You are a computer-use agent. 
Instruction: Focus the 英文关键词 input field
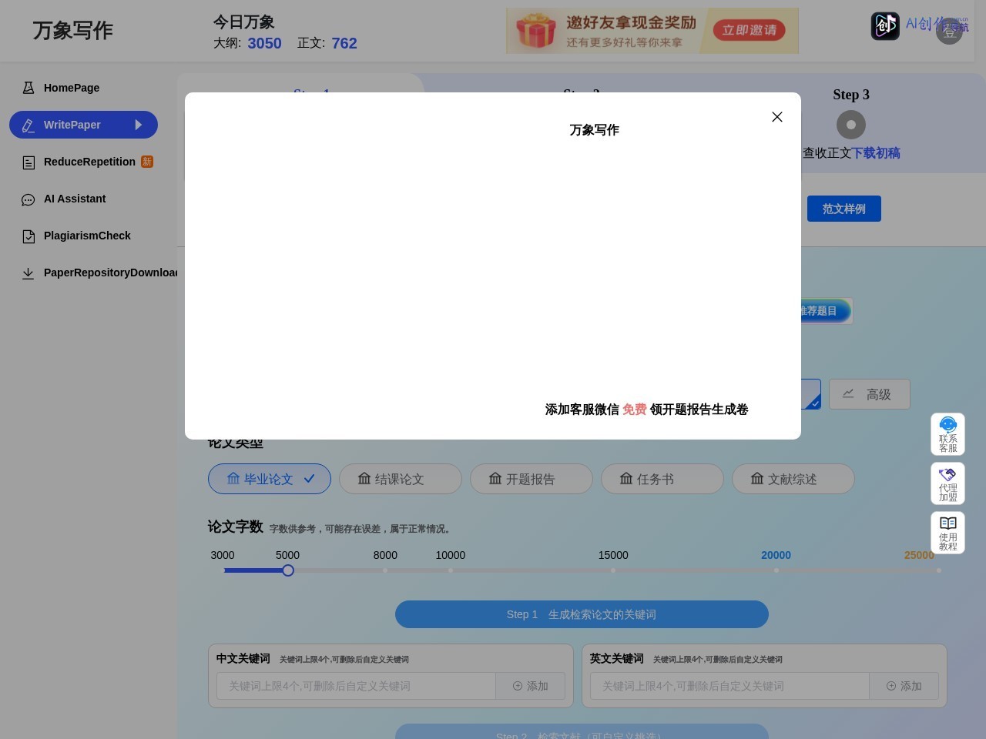(x=729, y=686)
